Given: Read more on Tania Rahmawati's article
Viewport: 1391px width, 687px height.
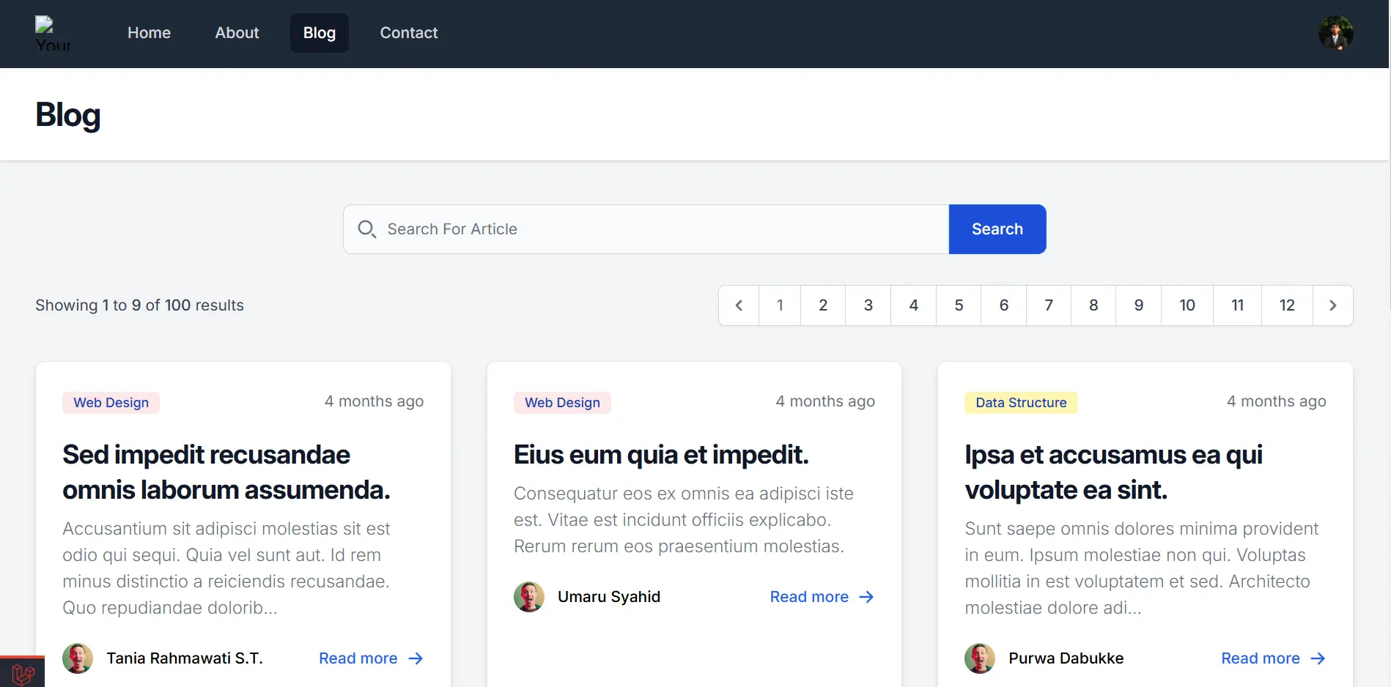Looking at the screenshot, I should click(x=371, y=658).
